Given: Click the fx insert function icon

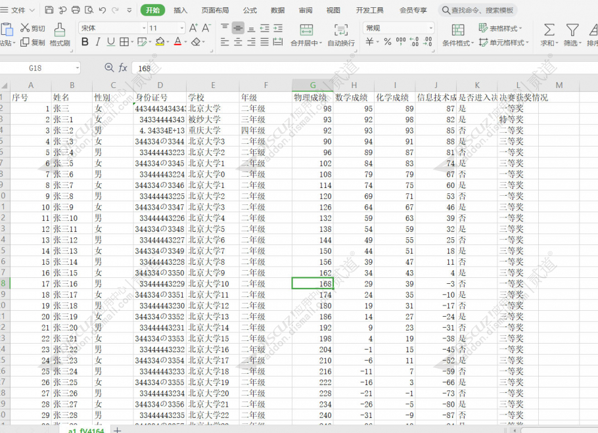Looking at the screenshot, I should coord(123,68).
